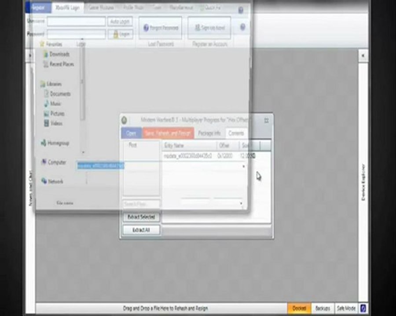Viewport: 396px width, 316px height.
Task: Switch to the XboxMB Login tab
Action: [67, 8]
